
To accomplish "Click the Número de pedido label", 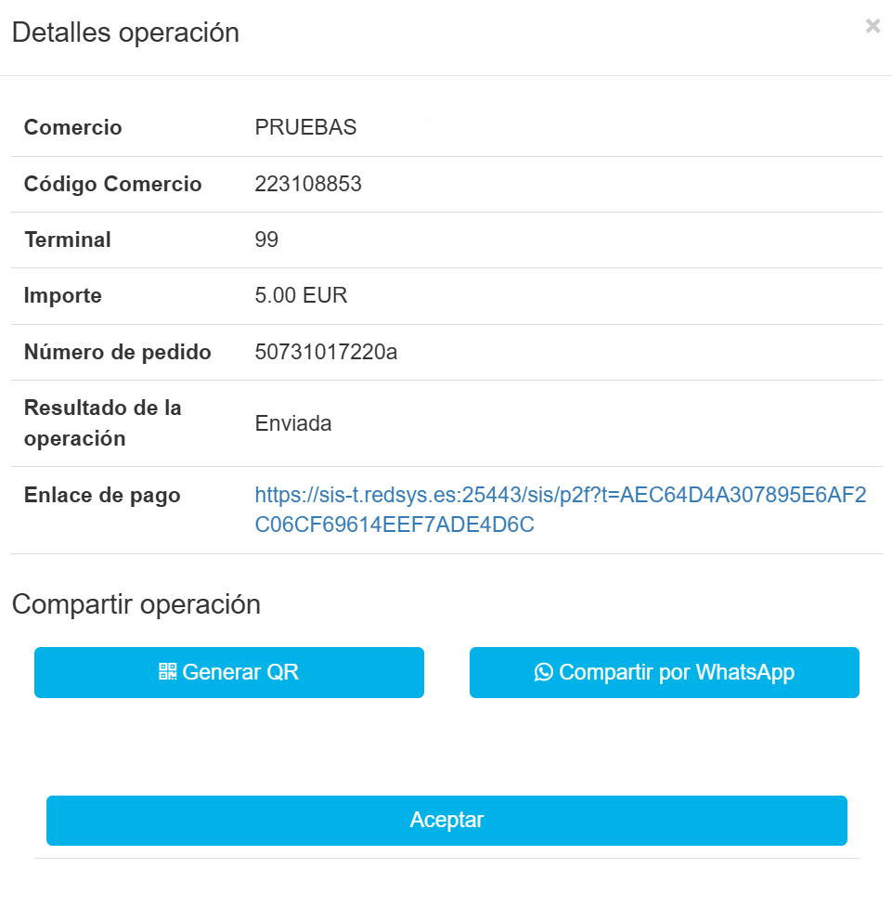I will (x=118, y=352).
